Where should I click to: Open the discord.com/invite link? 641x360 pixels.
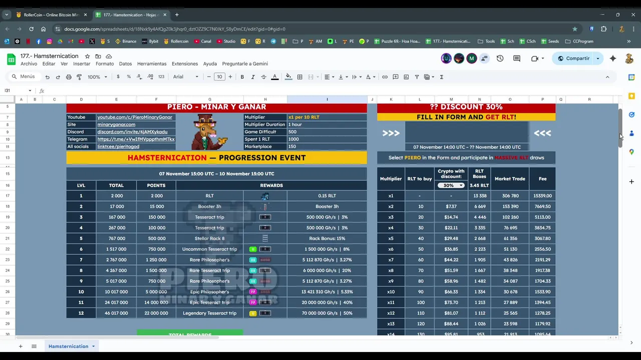pyautogui.click(x=132, y=132)
